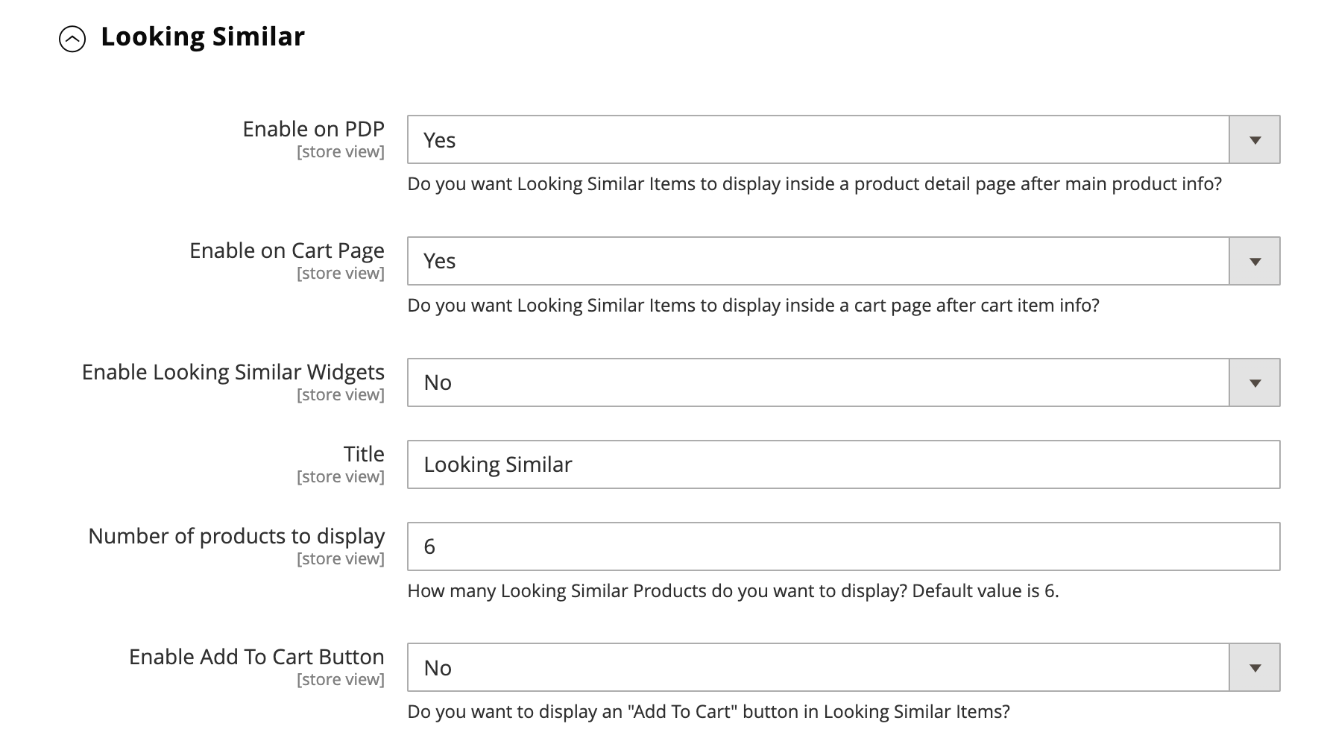Click the Enable on PDP dropdown arrow icon

1254,139
